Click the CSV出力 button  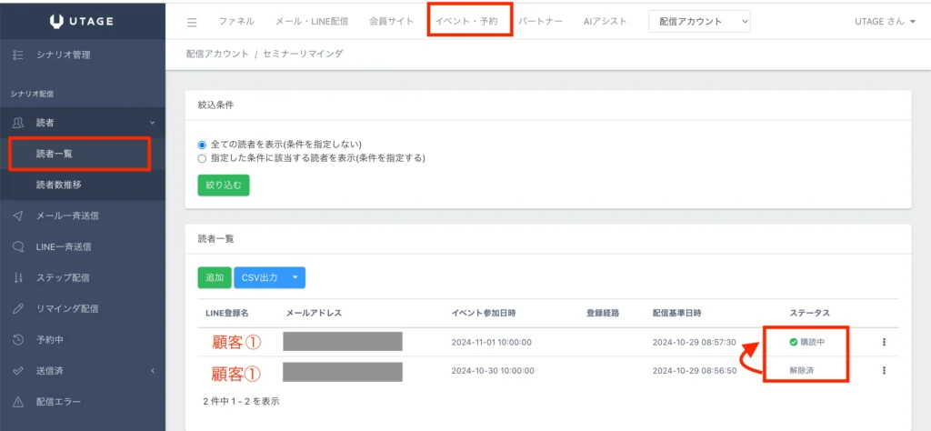click(x=259, y=277)
